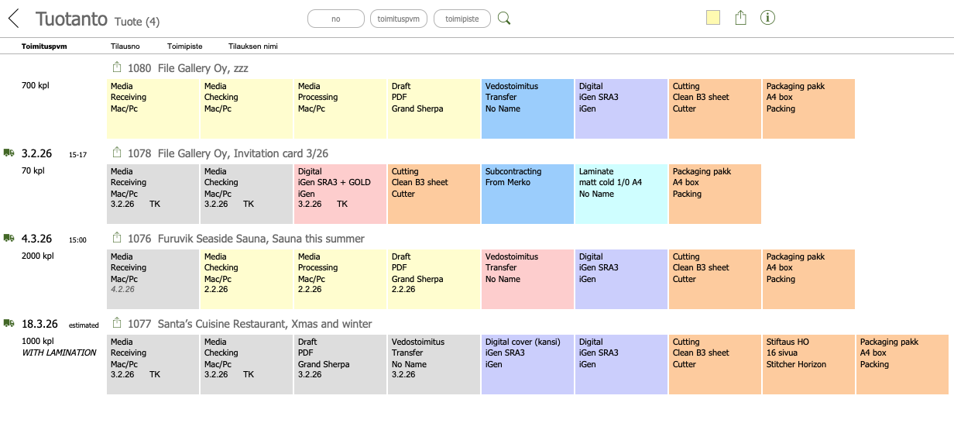The width and height of the screenshot is (954, 430).
Task: Sort by Tilausno column header
Action: (x=125, y=46)
